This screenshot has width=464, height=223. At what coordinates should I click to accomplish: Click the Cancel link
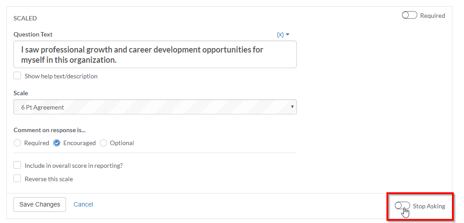pyautogui.click(x=83, y=204)
